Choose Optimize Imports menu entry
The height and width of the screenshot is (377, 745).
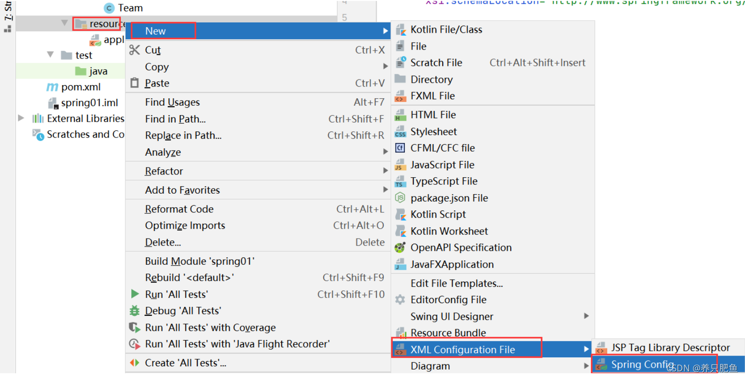pos(258,225)
